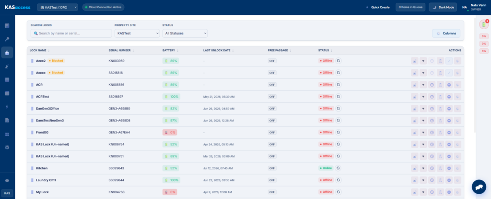Click the refresh status icon for Accc2
Viewport: 491px width, 199px height.
(x=338, y=61)
